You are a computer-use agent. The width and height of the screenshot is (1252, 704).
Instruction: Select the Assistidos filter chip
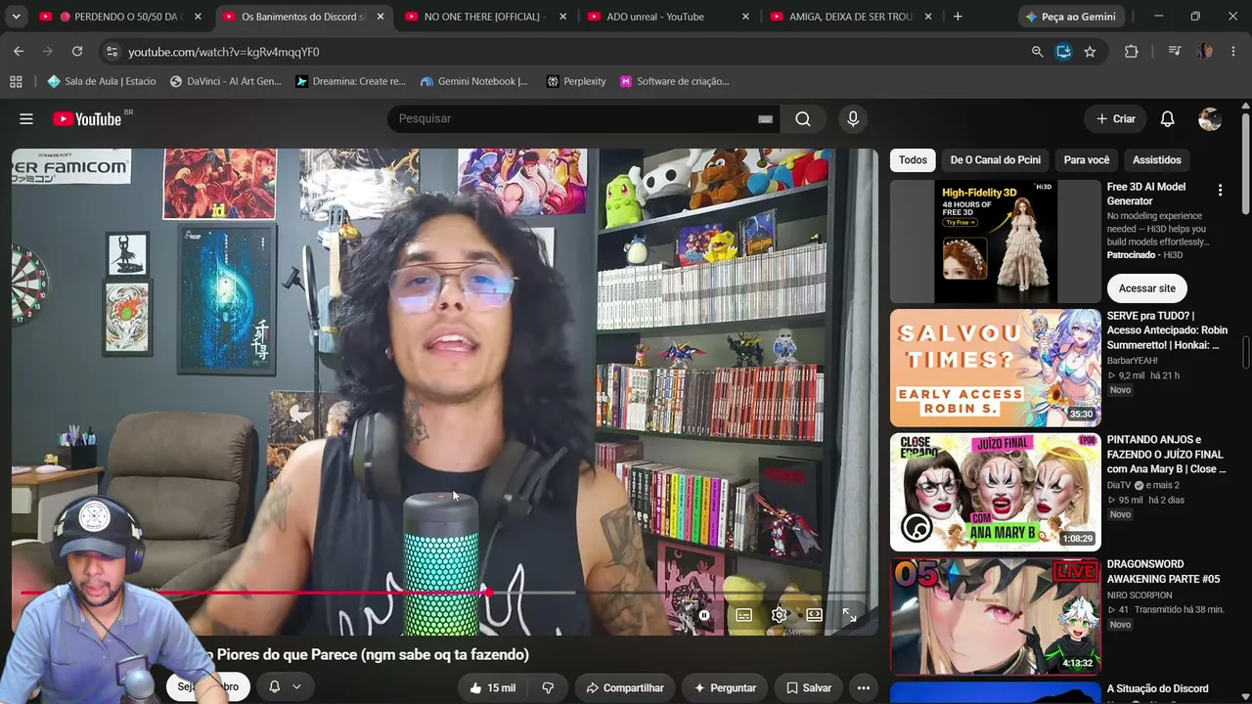pyautogui.click(x=1157, y=159)
